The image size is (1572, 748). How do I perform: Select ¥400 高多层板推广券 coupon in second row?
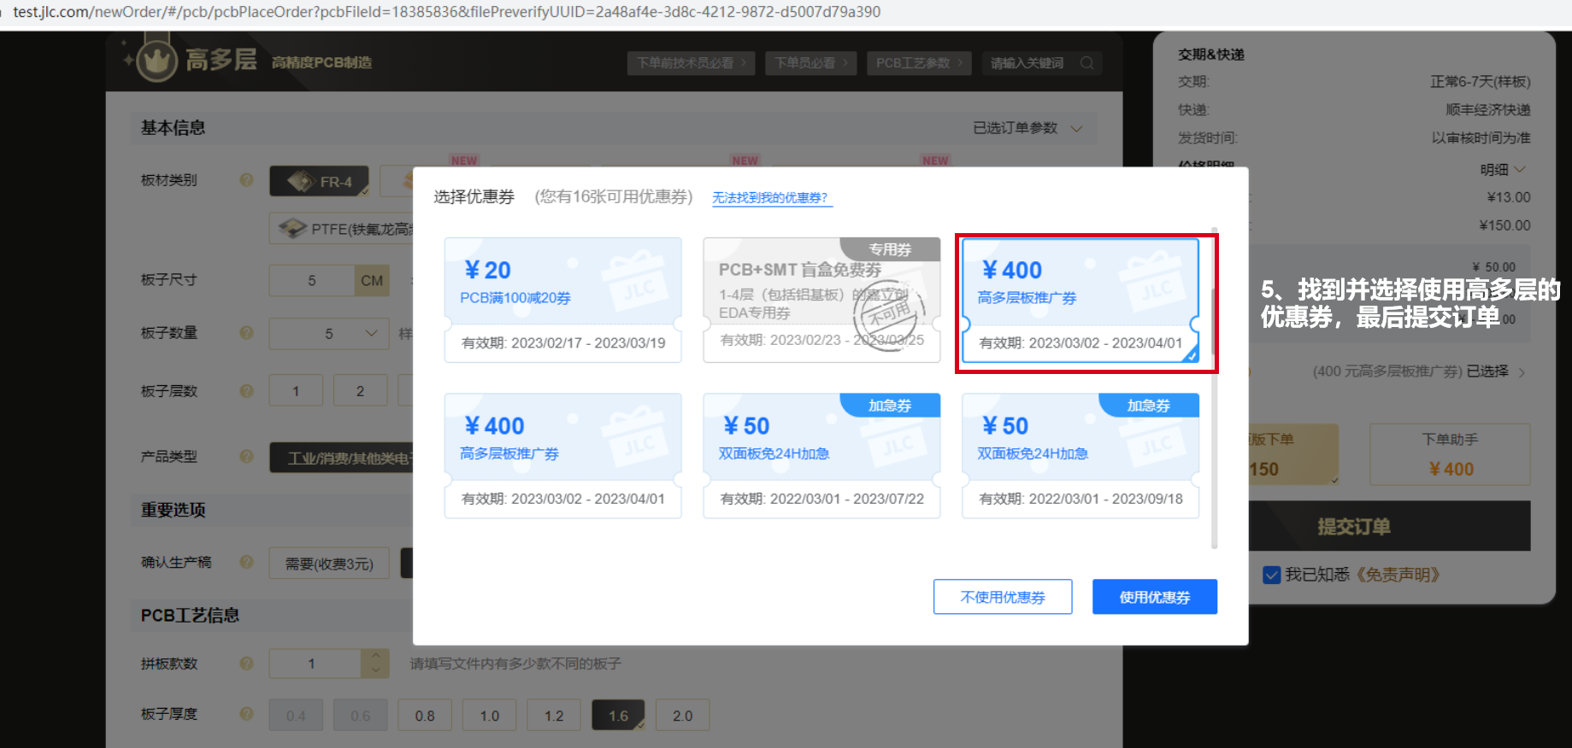click(562, 456)
